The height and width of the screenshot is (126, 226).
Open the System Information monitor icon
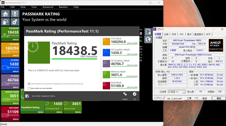15,14
